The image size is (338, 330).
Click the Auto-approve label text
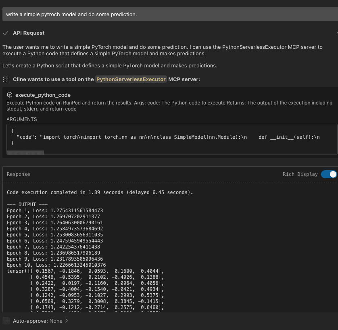click(x=30, y=321)
